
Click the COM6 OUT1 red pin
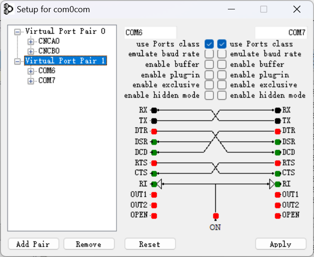tap(154, 195)
